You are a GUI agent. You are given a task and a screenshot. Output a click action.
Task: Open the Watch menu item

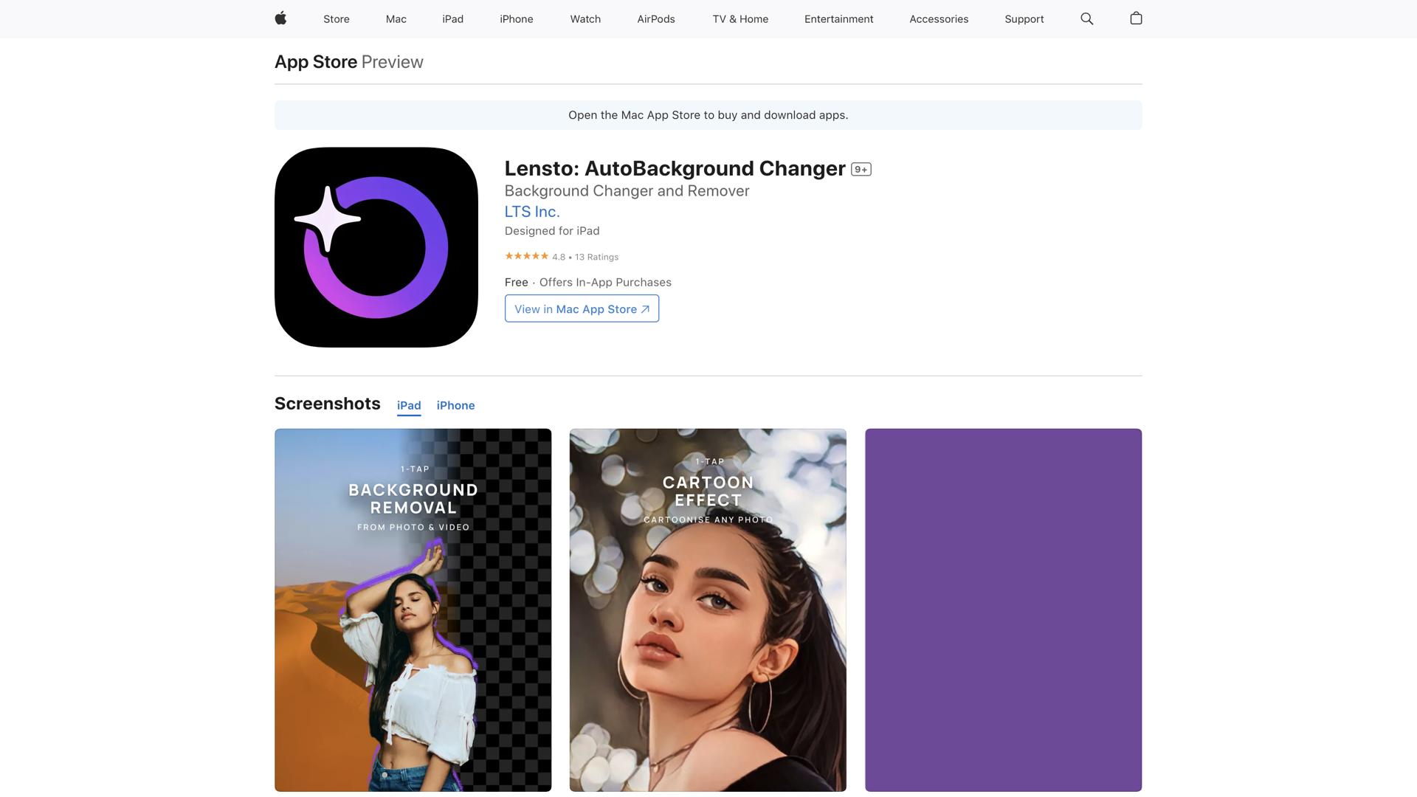(x=585, y=19)
